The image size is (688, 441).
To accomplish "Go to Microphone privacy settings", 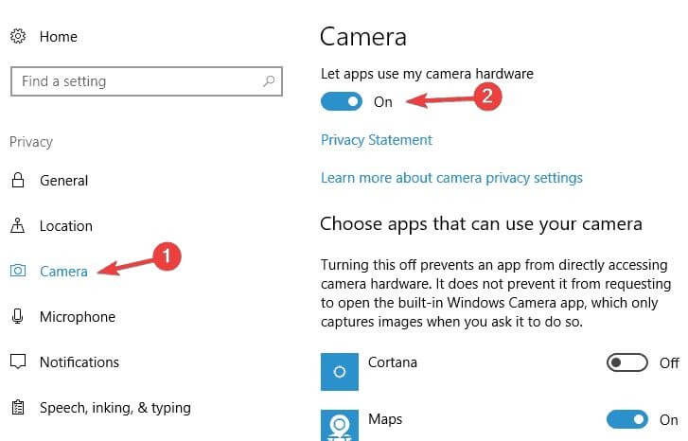I will 77,317.
